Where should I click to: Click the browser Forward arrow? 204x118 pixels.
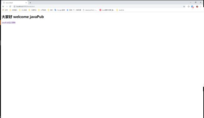7,7
